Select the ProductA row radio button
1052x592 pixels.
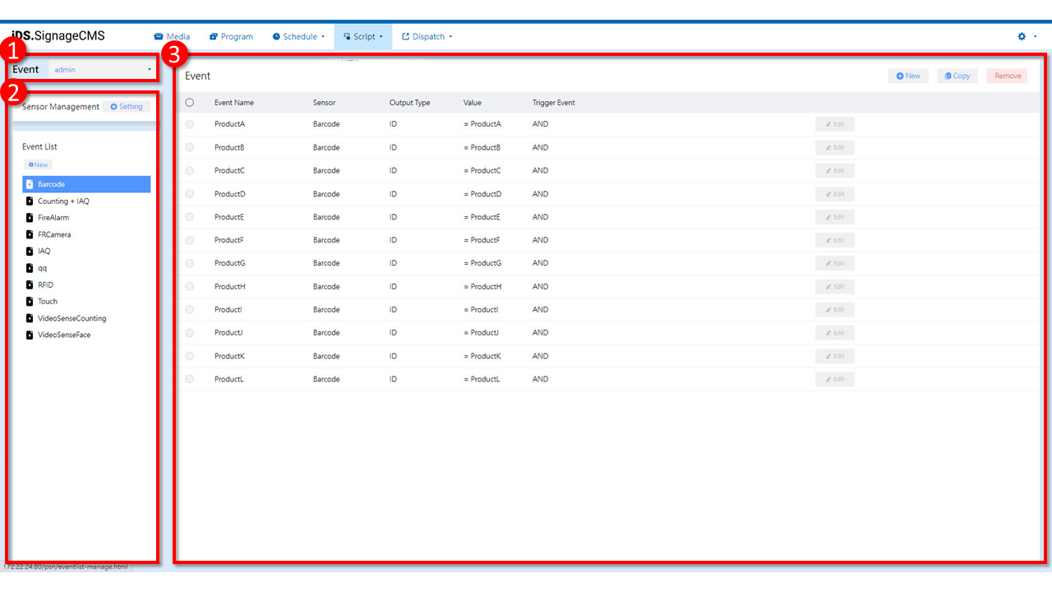[190, 124]
